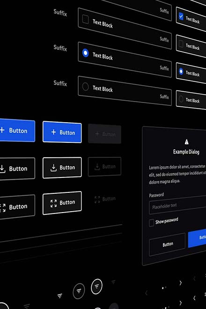Click the faded expand-arrows icon in the disabled Button
This screenshot has width=206, height=309.
pos(97,199)
